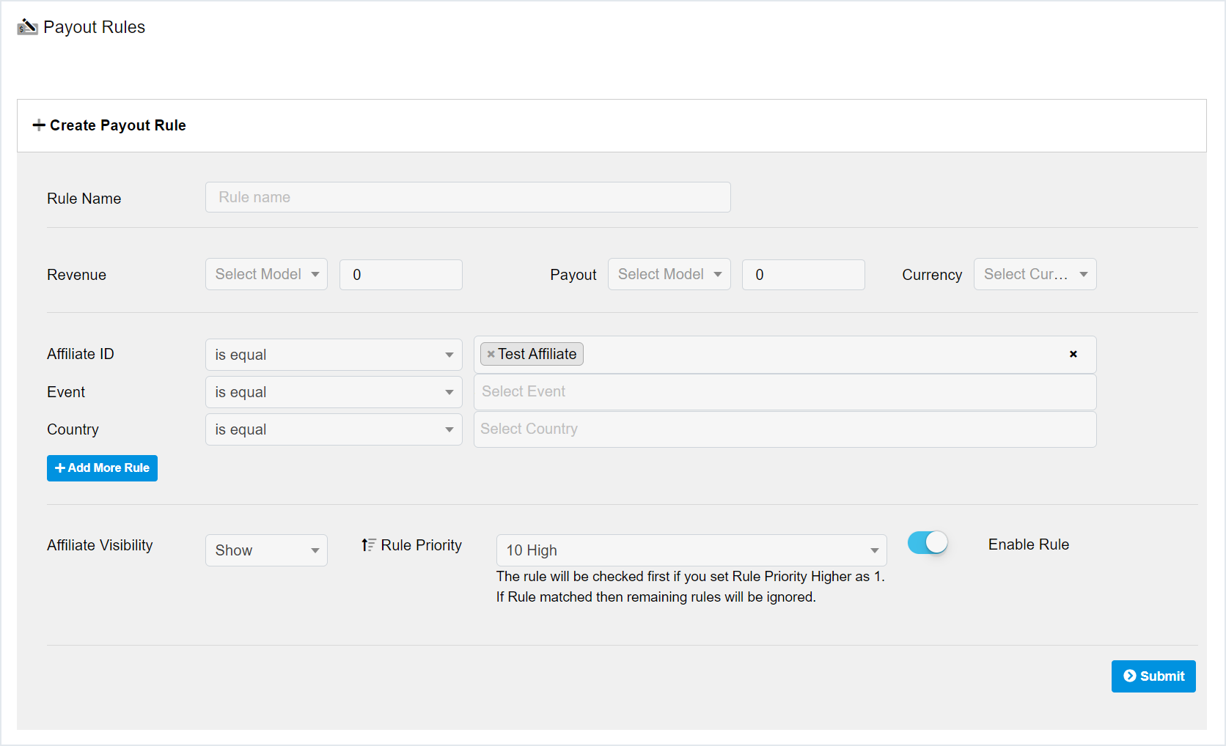Viewport: 1226px width, 746px height.
Task: Open the Country condition dropdown
Action: coord(334,429)
